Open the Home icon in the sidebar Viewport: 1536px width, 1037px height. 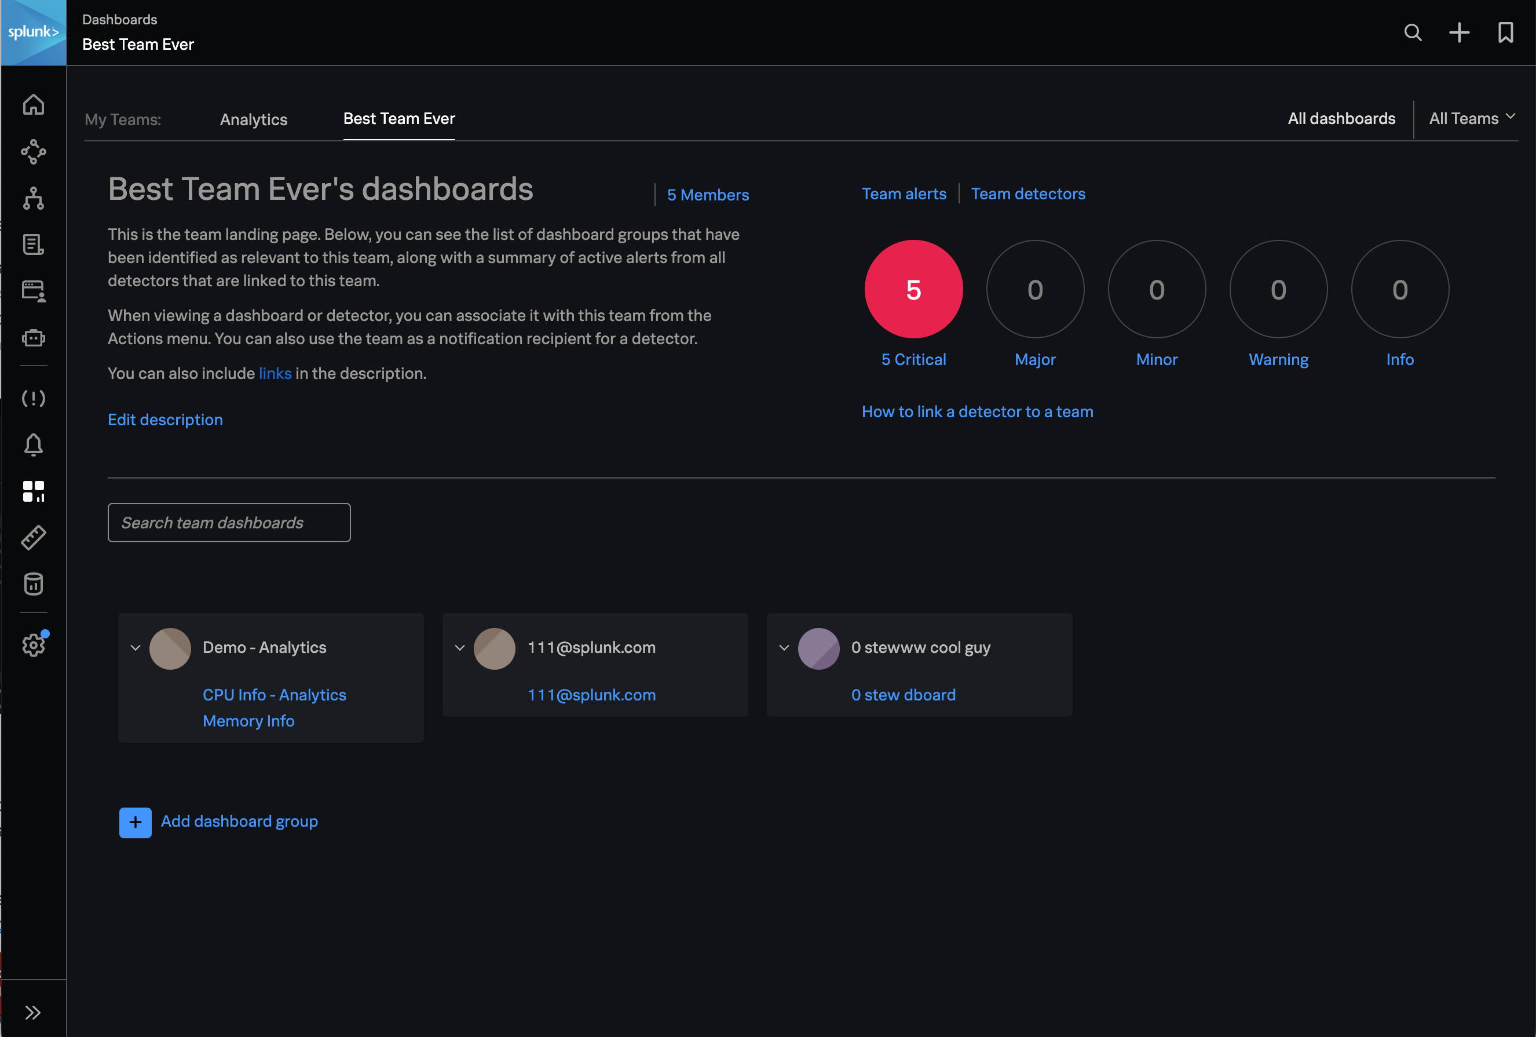click(34, 104)
